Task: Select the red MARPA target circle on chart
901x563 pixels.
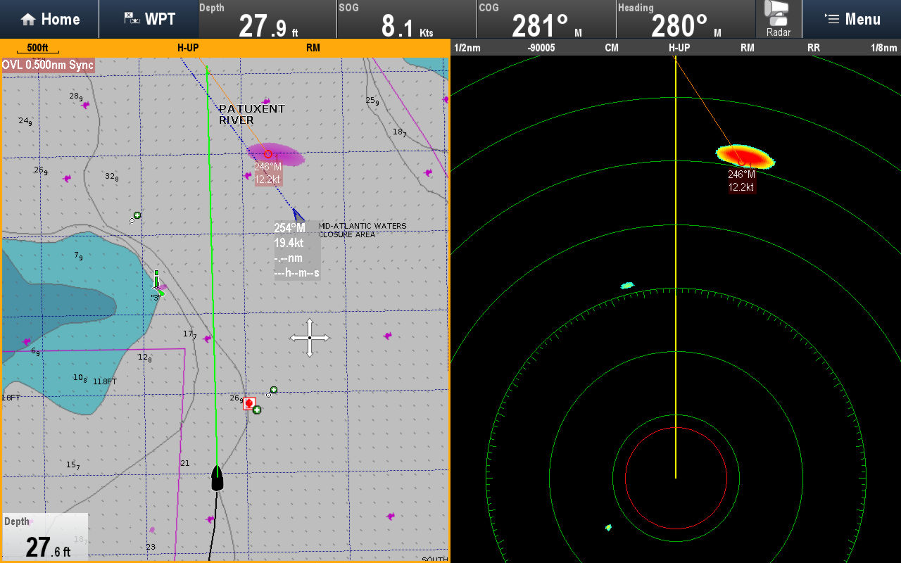Action: pos(267,153)
